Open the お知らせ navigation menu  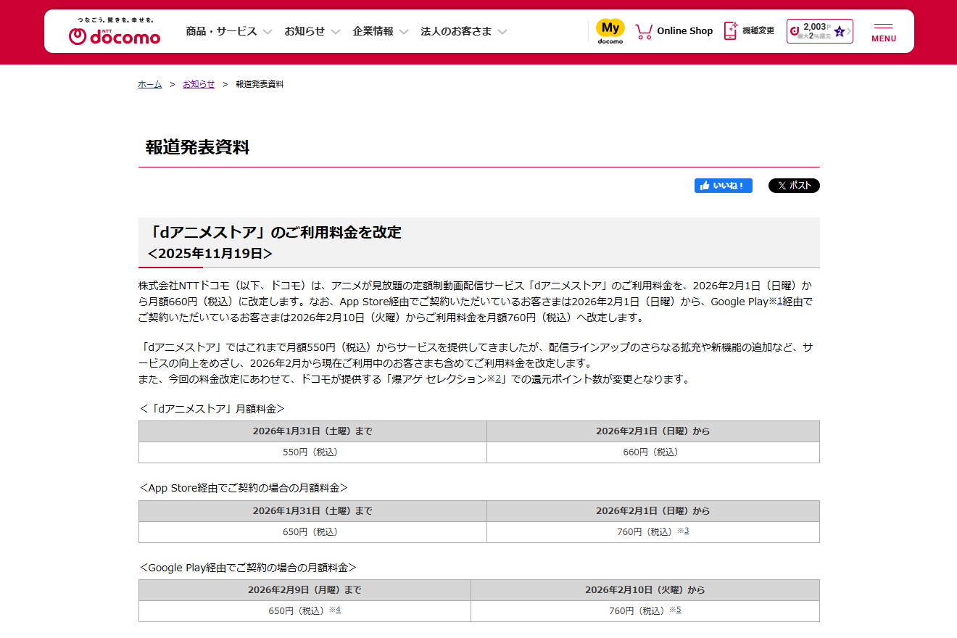(304, 31)
